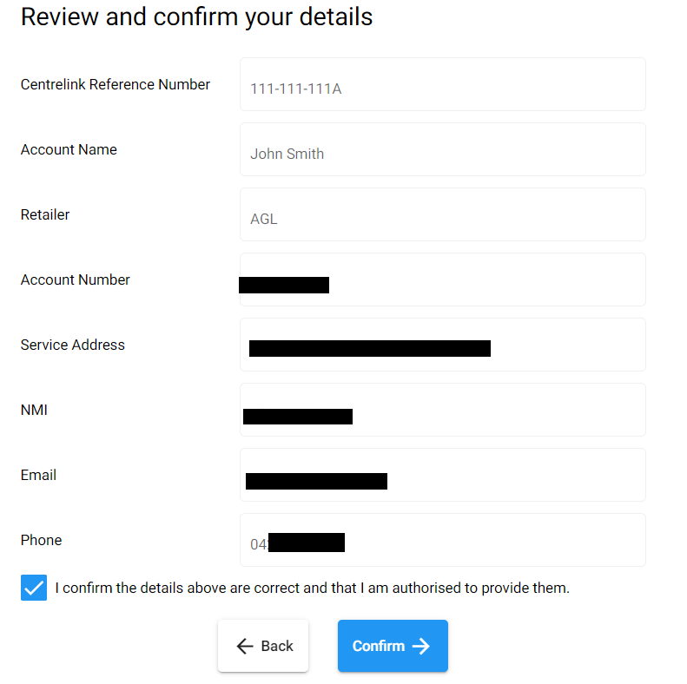Screen dimensions: 687x684
Task: Click into the Account Number field
Action: point(443,280)
